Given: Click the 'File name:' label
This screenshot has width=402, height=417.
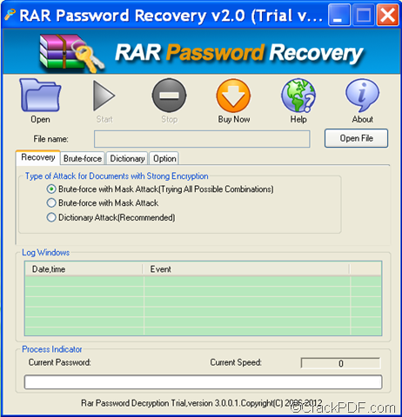Looking at the screenshot, I should (x=50, y=139).
